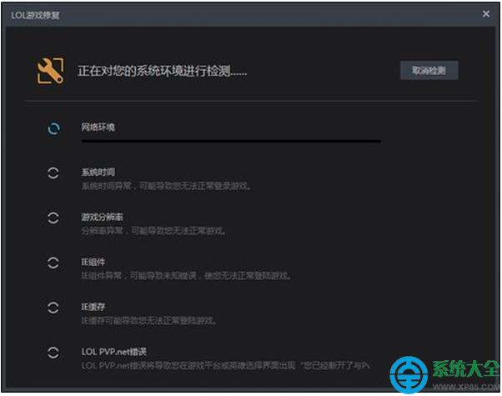Click the spinner icon beside LOL PVP.net错误

click(x=53, y=353)
